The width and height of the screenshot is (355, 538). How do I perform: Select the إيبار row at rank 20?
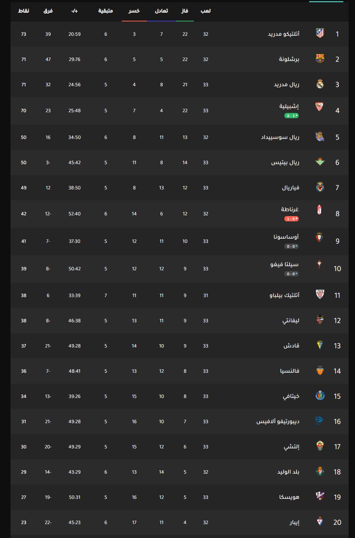pyautogui.click(x=180, y=522)
